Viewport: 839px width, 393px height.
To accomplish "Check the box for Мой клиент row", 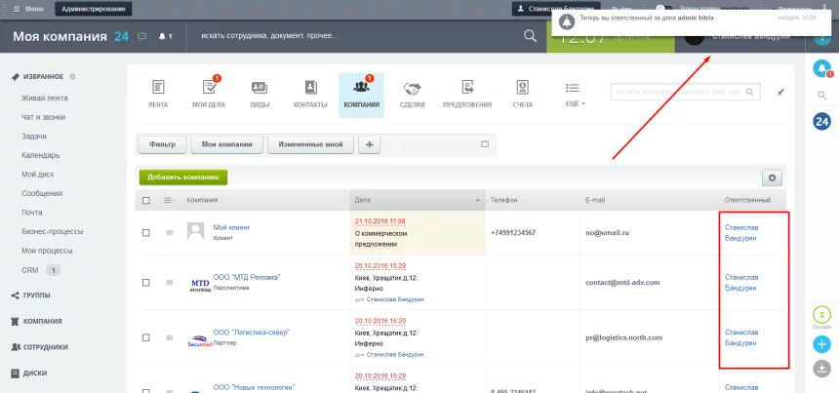I will [146, 233].
